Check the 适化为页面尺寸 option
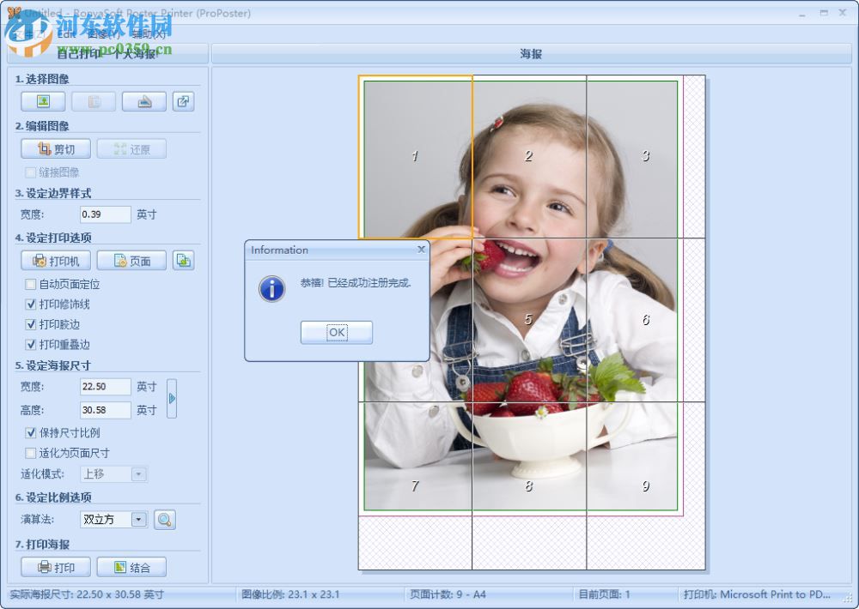The width and height of the screenshot is (859, 609). 31,453
